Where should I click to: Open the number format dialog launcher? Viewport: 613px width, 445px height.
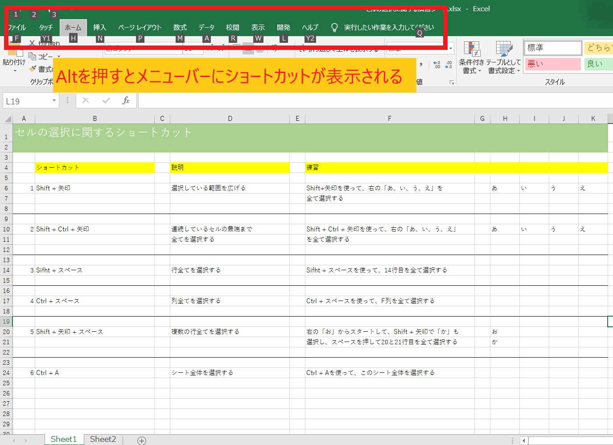coord(452,82)
